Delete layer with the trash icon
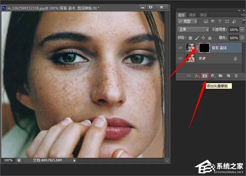The height and width of the screenshot is (176, 246). coord(236,76)
